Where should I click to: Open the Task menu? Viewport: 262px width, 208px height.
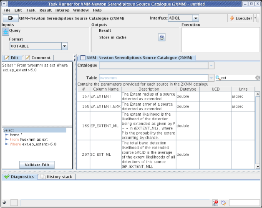[x=30, y=10]
